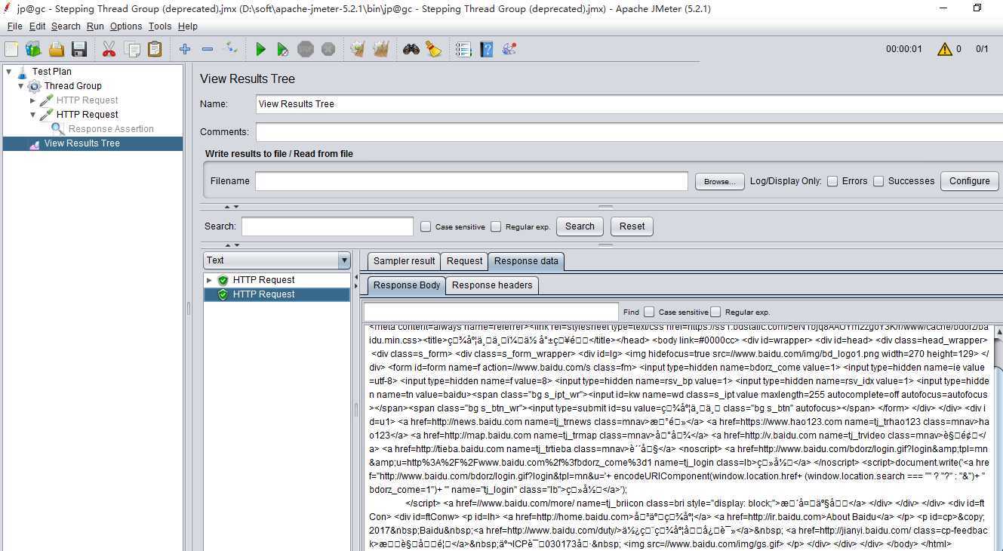Select the Response Body sub-tab
Viewport: 1003px width, 551px height.
(407, 285)
